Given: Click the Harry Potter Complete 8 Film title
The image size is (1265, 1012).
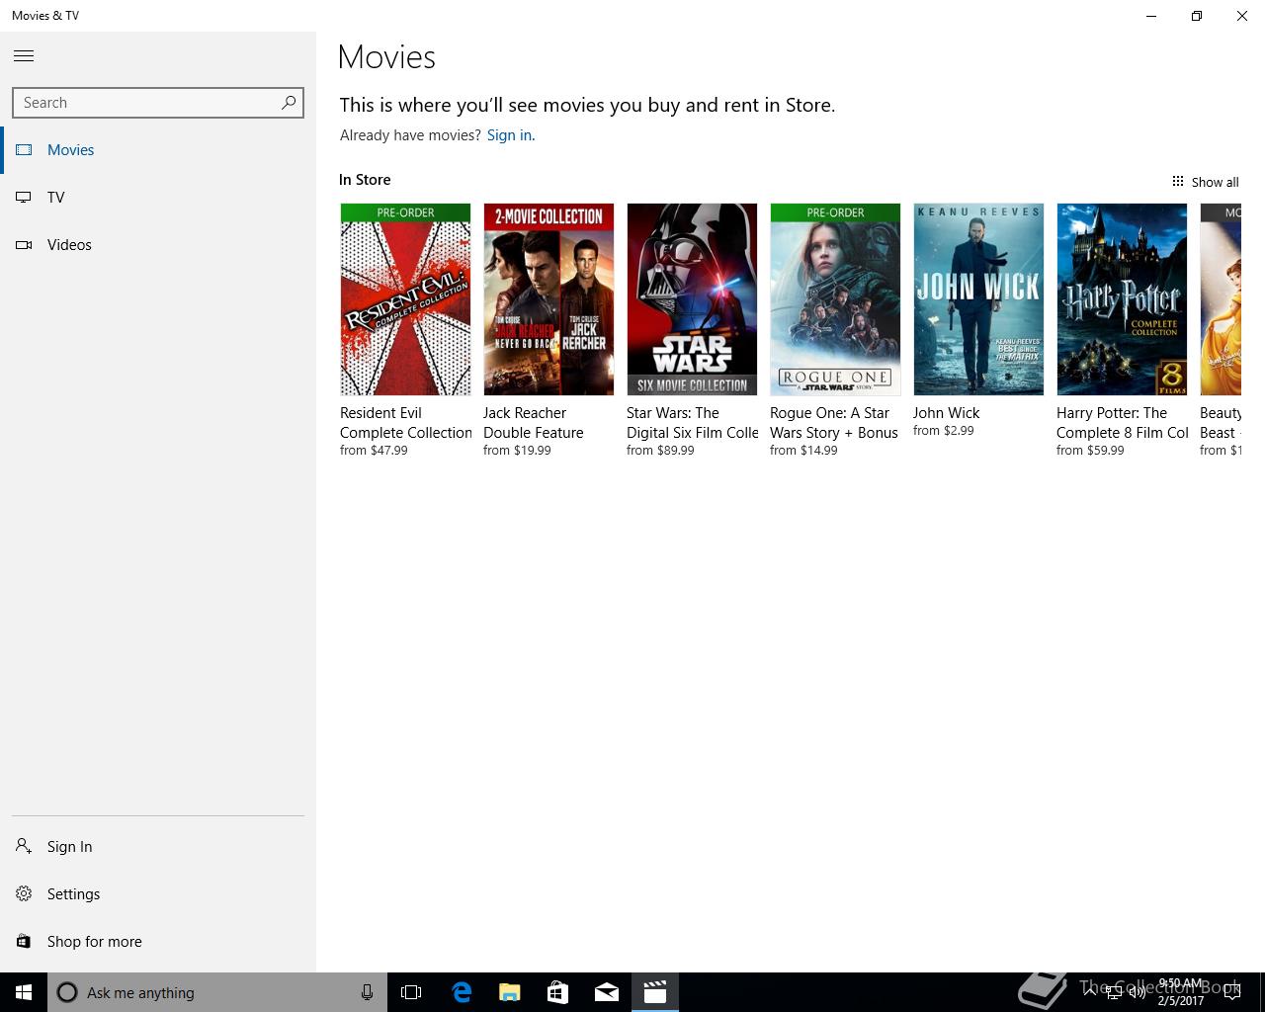Looking at the screenshot, I should (x=1123, y=423).
